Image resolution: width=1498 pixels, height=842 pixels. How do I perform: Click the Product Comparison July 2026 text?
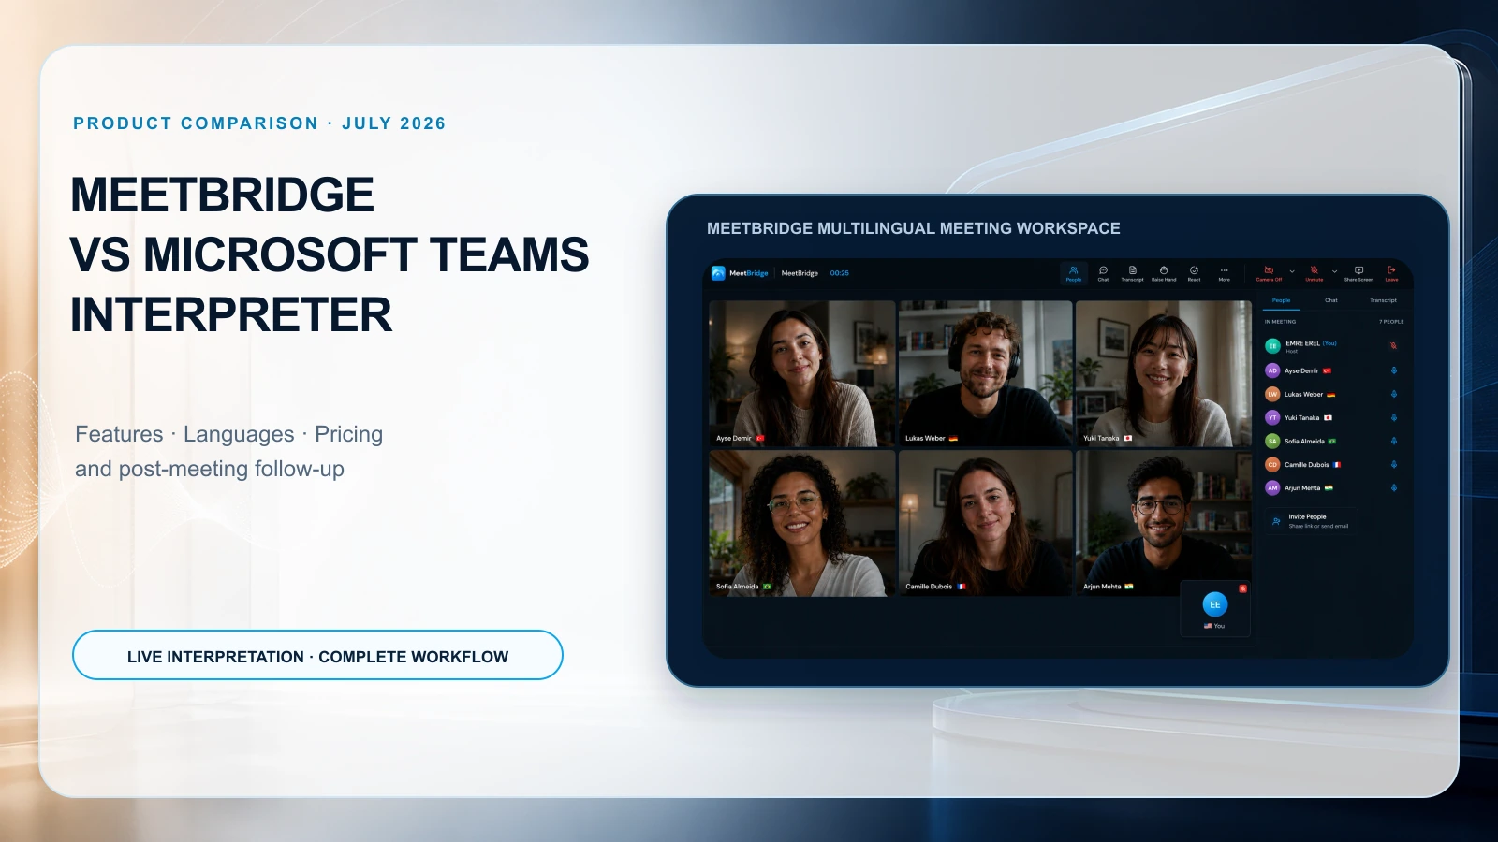coord(259,123)
